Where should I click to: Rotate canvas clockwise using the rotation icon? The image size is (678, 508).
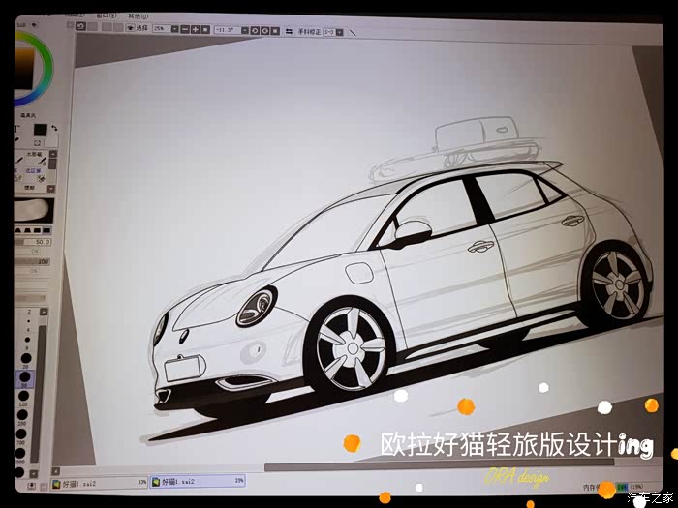tap(265, 31)
